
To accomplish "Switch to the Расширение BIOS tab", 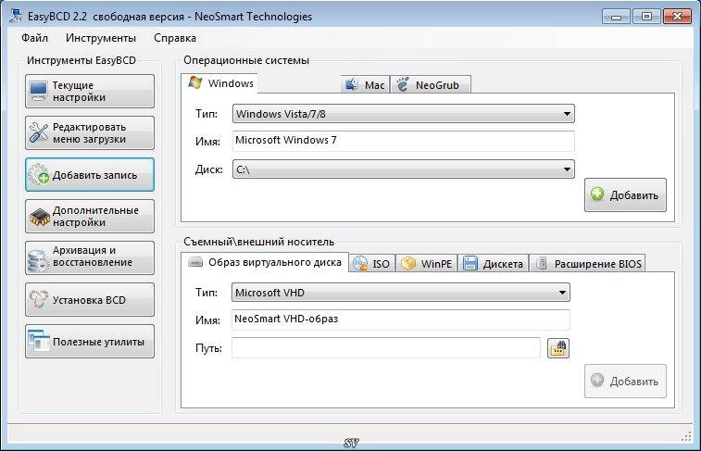I will [x=587, y=264].
